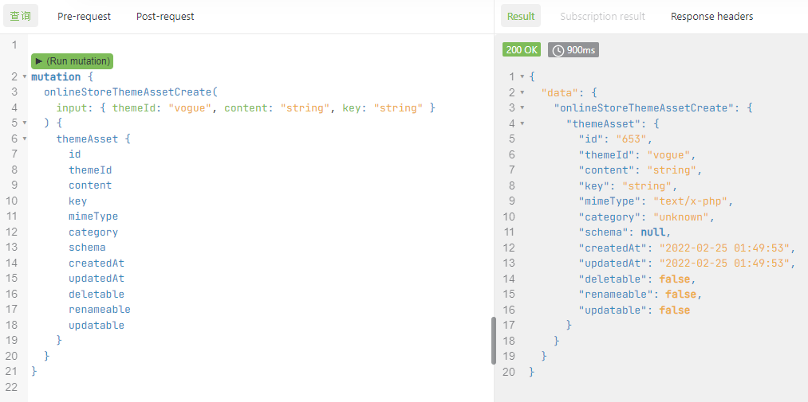Show the Response headers tab
Viewport: 808px width, 402px height.
[x=711, y=16]
